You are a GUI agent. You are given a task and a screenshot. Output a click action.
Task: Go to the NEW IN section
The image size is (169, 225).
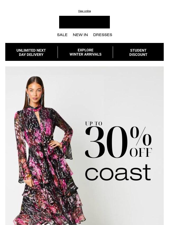pyautogui.click(x=80, y=35)
